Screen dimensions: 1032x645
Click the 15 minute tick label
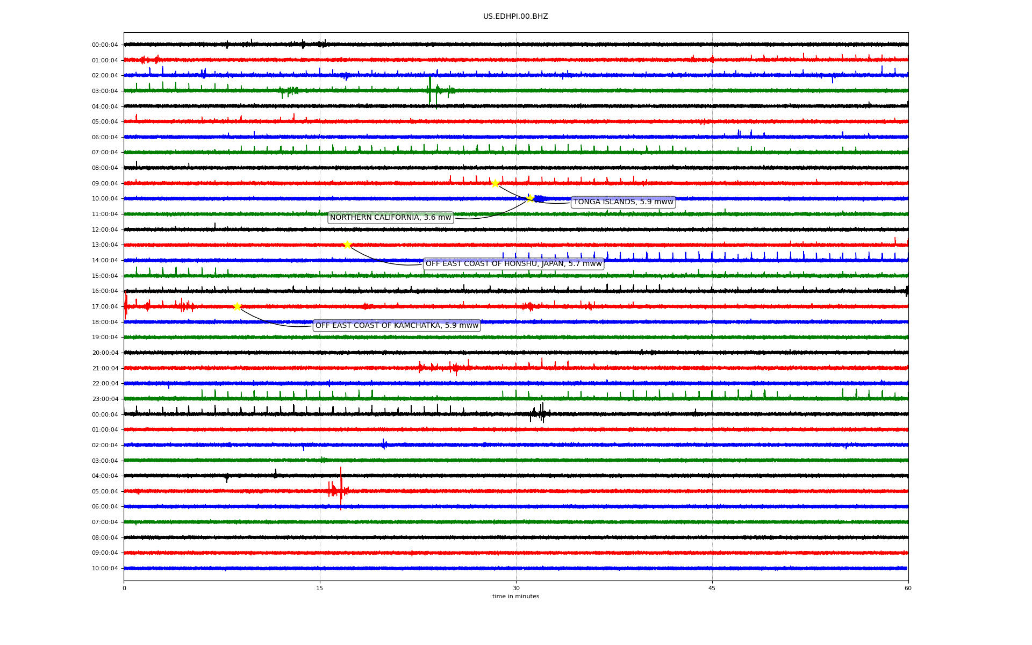[320, 588]
